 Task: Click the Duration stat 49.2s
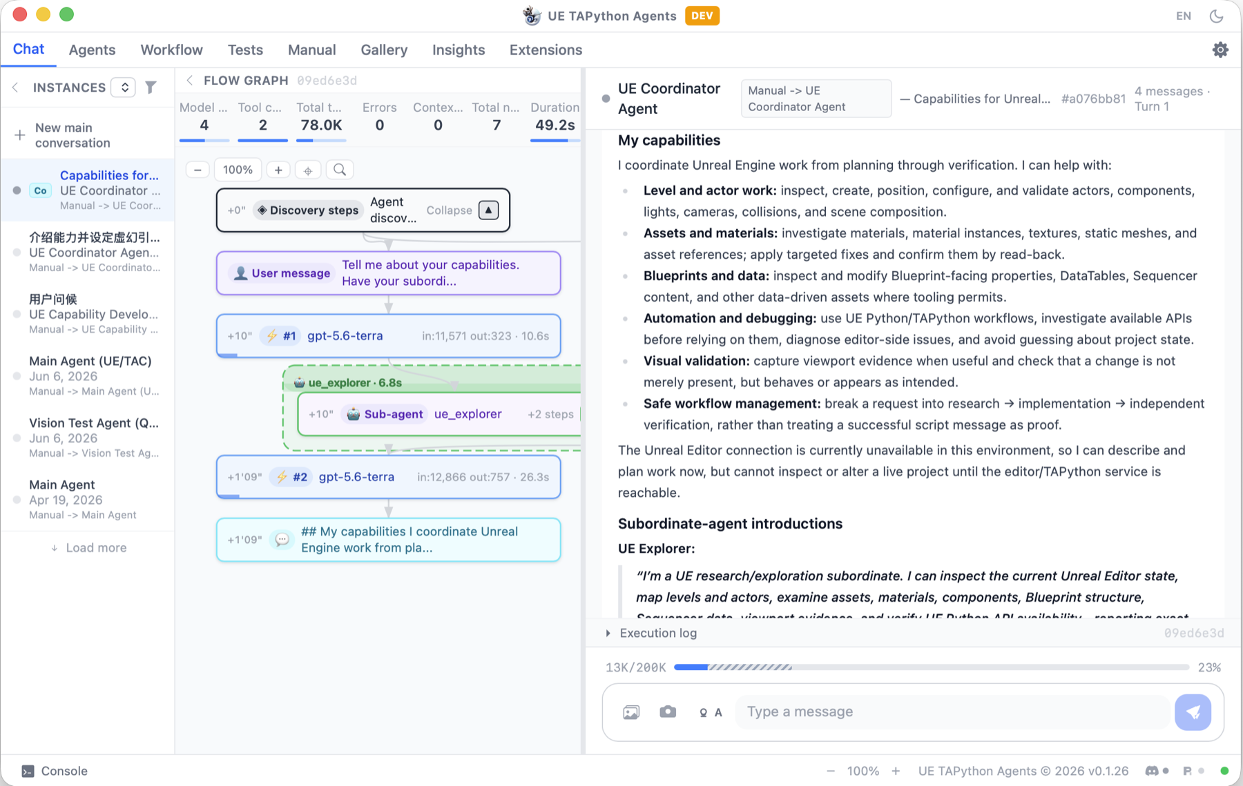click(555, 120)
